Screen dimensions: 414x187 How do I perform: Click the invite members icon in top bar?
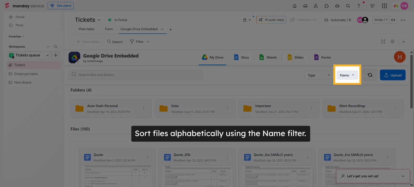point(316,6)
